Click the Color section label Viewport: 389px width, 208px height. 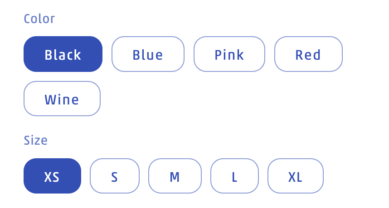pos(39,19)
